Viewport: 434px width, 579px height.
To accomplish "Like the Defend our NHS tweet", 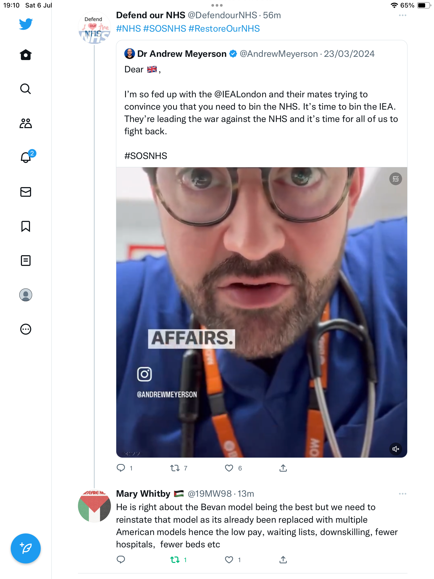I will (229, 468).
